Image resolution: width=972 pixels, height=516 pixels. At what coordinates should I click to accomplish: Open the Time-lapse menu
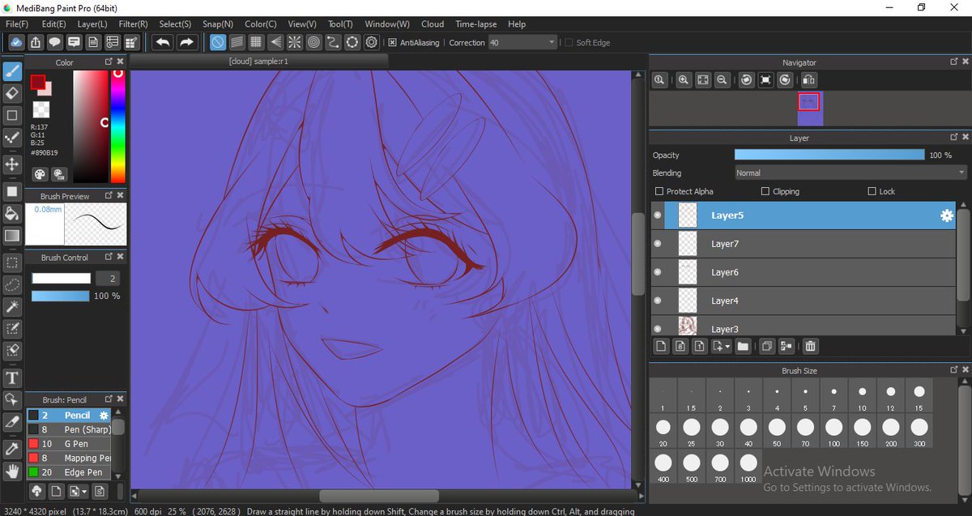point(476,24)
